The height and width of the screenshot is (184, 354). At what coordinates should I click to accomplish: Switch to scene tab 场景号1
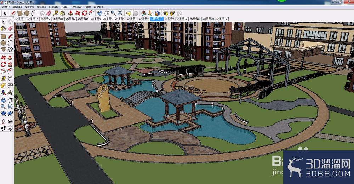coord(20,19)
